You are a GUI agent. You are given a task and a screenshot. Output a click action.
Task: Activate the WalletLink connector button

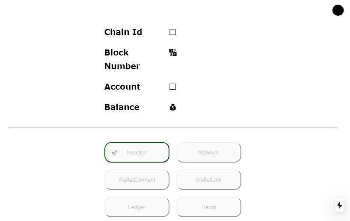(209, 180)
